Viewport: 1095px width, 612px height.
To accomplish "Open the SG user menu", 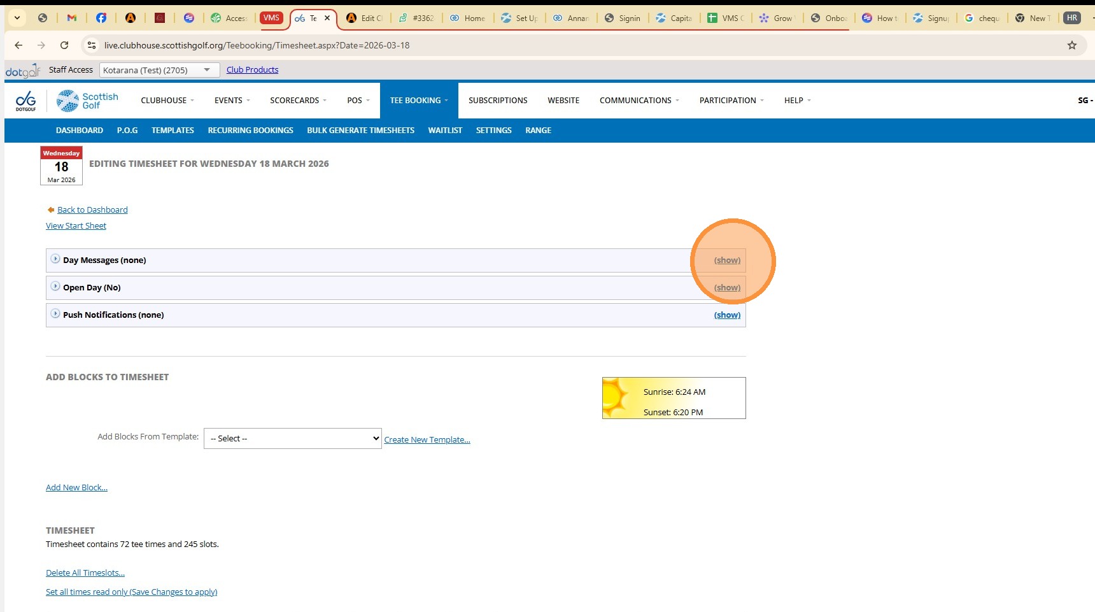I will pyautogui.click(x=1085, y=101).
